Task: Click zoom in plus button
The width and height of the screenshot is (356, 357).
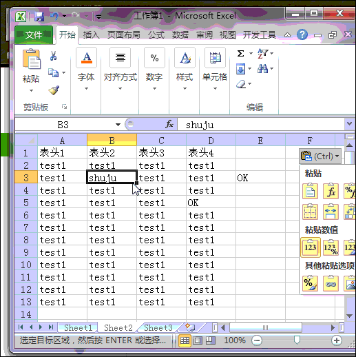Action: click(337, 340)
